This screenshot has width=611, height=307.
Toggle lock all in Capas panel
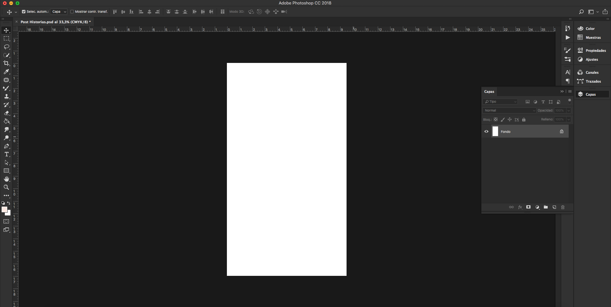click(524, 119)
